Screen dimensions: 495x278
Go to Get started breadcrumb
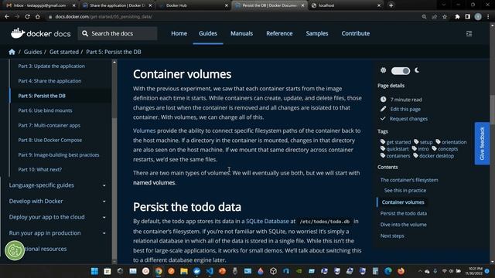(x=64, y=52)
